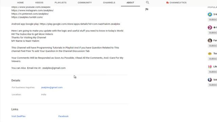Click 'Thanks for Visiting My Channel' line
This screenshot has width=217, height=122.
click(29, 38)
